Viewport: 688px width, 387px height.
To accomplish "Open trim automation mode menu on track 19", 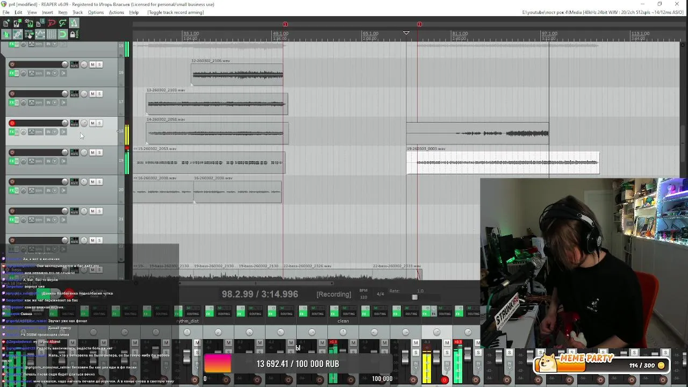I will coord(39,161).
